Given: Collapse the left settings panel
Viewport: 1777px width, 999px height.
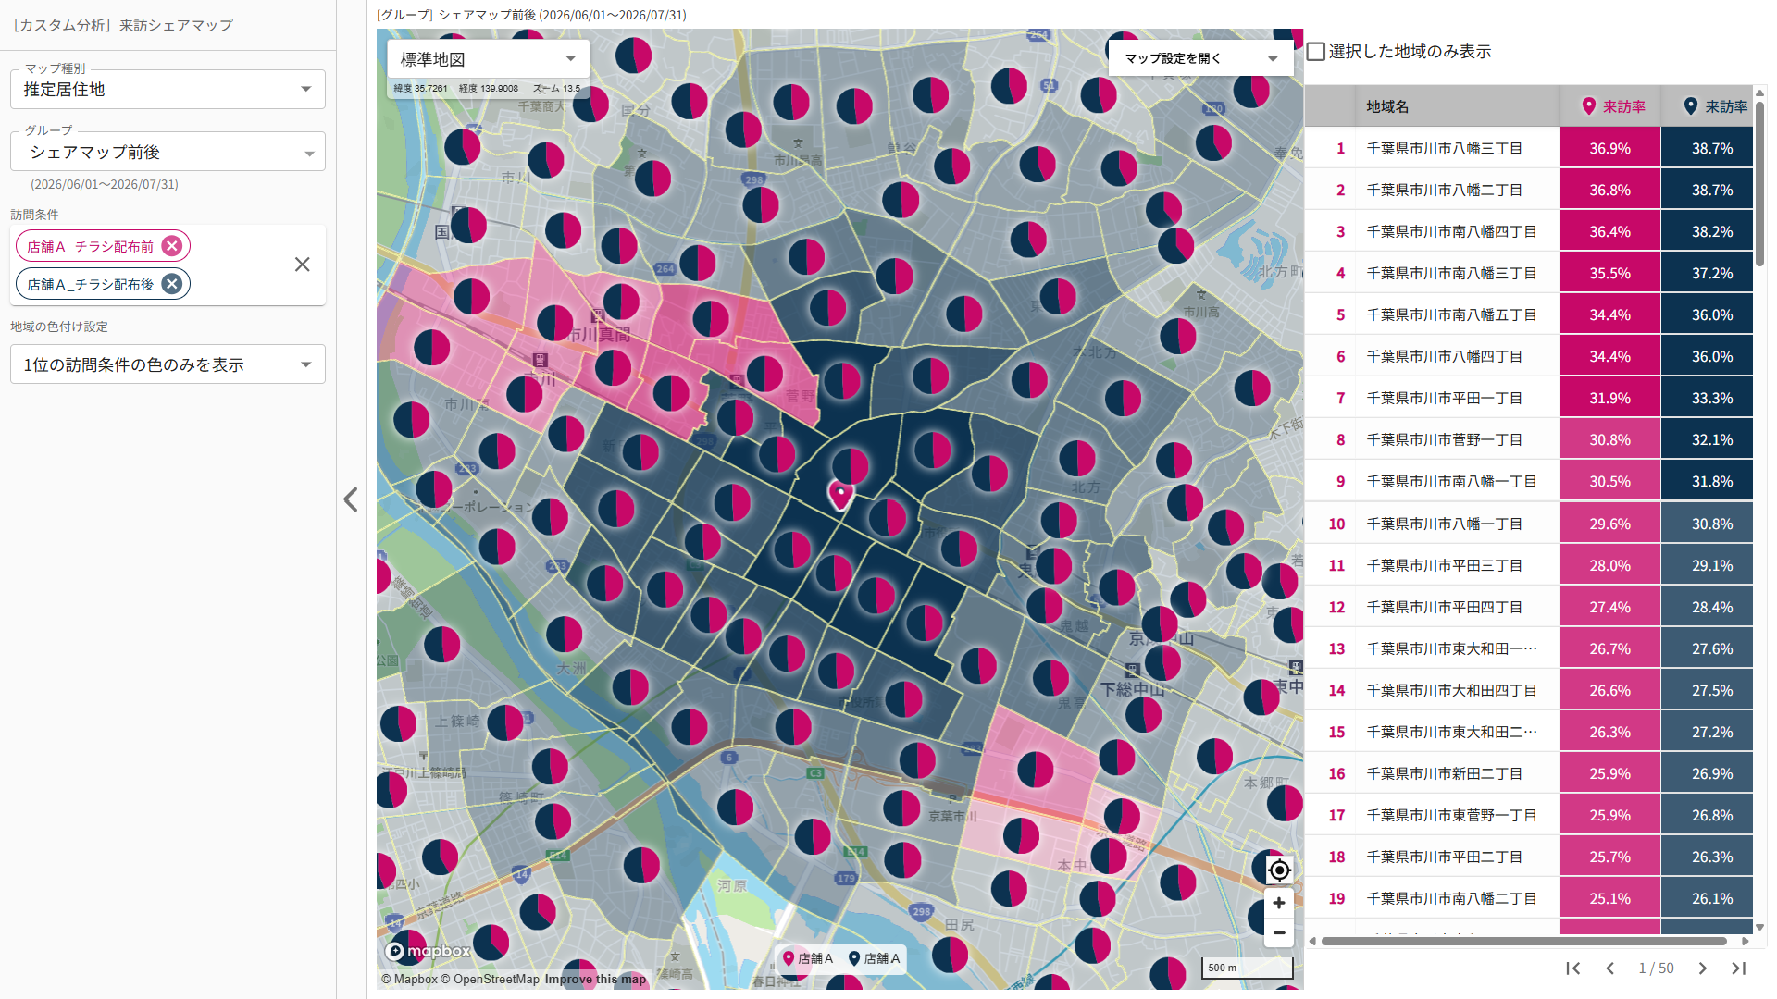Looking at the screenshot, I should click(x=351, y=499).
